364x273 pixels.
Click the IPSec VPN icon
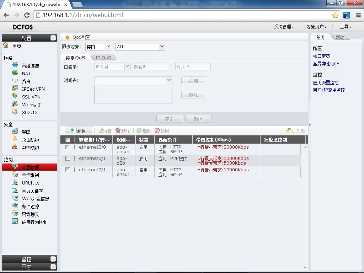point(15,88)
